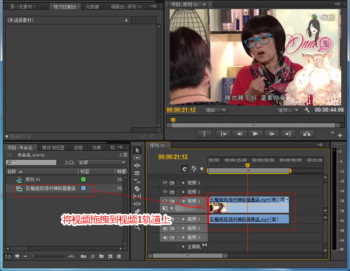Go to Out point in program monitor
The image size is (350, 271).
pos(288,134)
